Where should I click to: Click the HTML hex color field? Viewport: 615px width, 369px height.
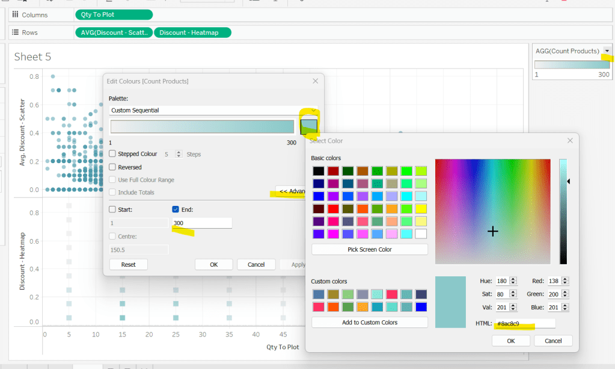(x=524, y=324)
